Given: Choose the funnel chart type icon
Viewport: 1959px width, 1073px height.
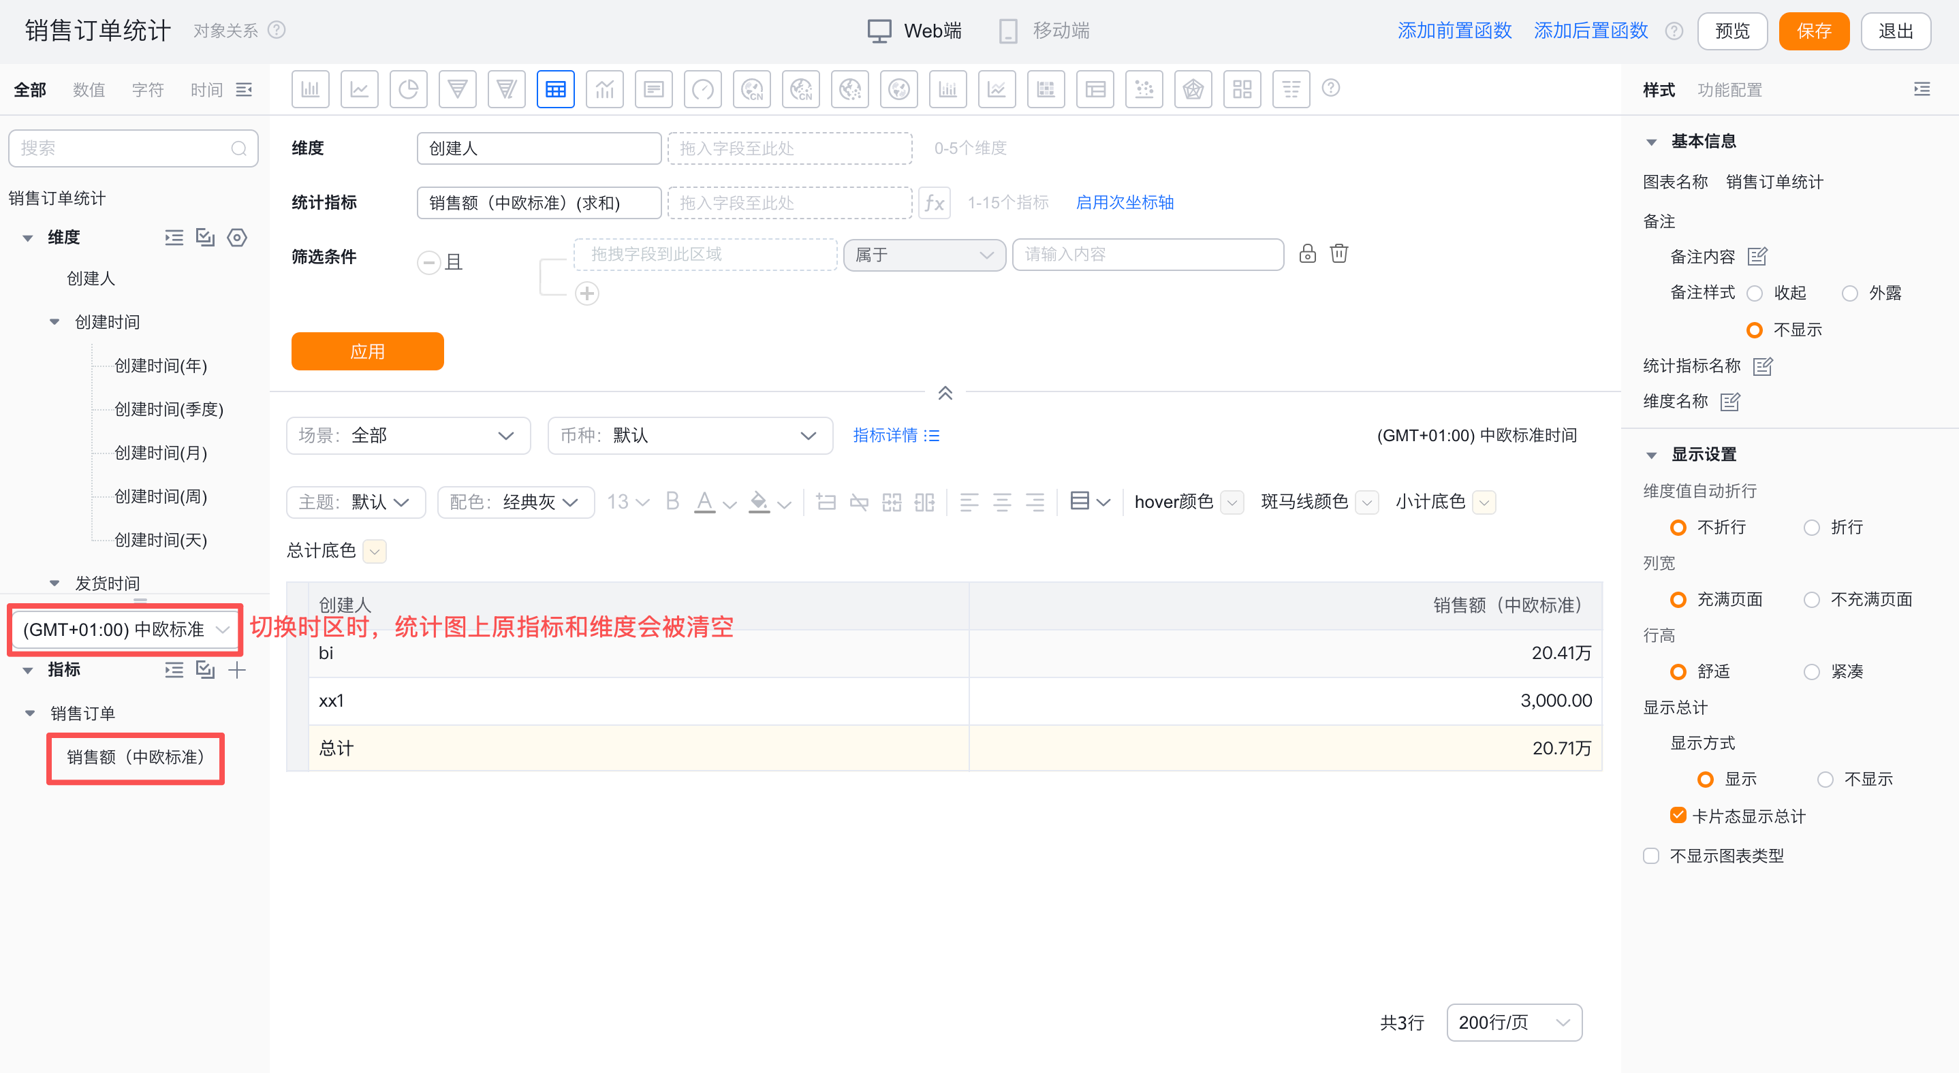Looking at the screenshot, I should (x=457, y=90).
